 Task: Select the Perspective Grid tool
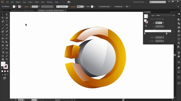pos(7,42)
